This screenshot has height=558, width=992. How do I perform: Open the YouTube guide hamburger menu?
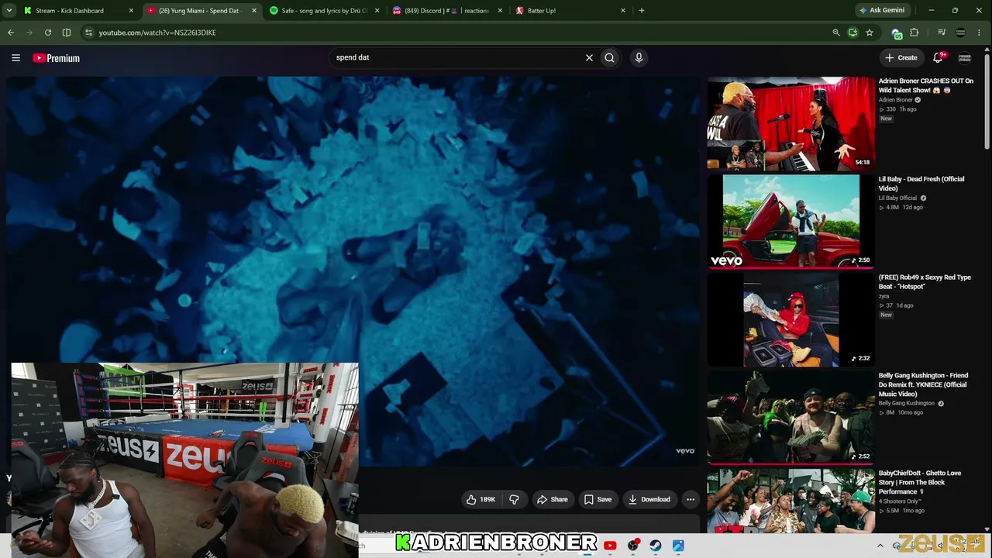pos(15,57)
